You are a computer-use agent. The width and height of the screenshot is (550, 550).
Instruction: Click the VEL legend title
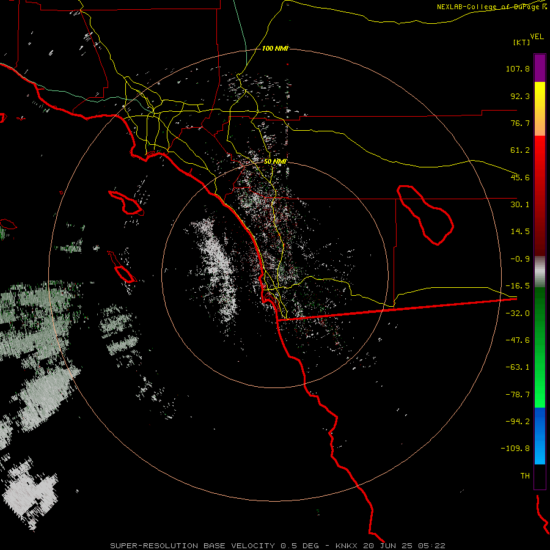(x=537, y=37)
